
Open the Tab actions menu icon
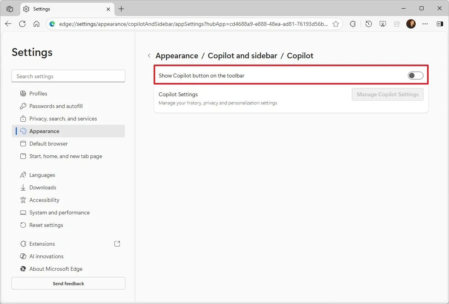coord(9,9)
